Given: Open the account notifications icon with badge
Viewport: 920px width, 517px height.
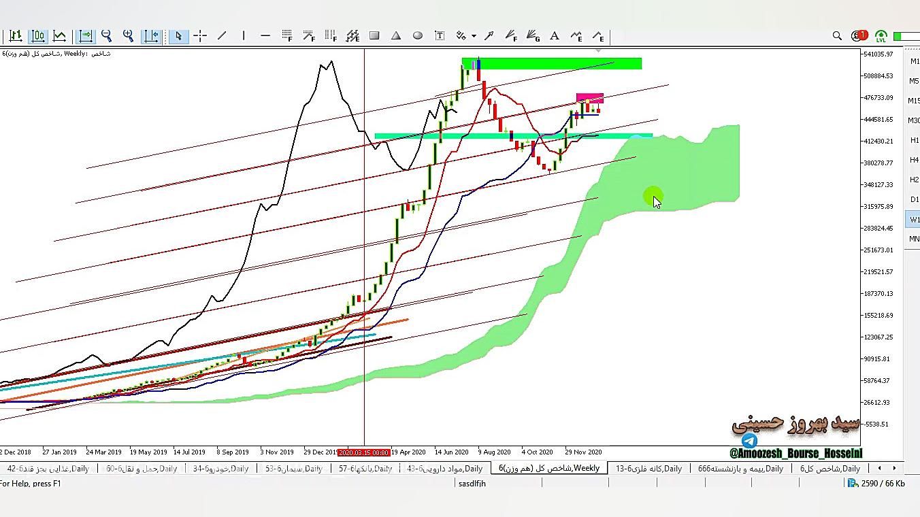Looking at the screenshot, I should pos(859,35).
